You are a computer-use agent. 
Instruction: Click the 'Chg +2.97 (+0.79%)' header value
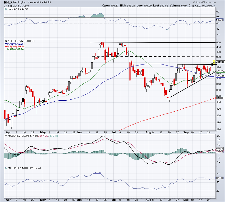tap(201, 5)
